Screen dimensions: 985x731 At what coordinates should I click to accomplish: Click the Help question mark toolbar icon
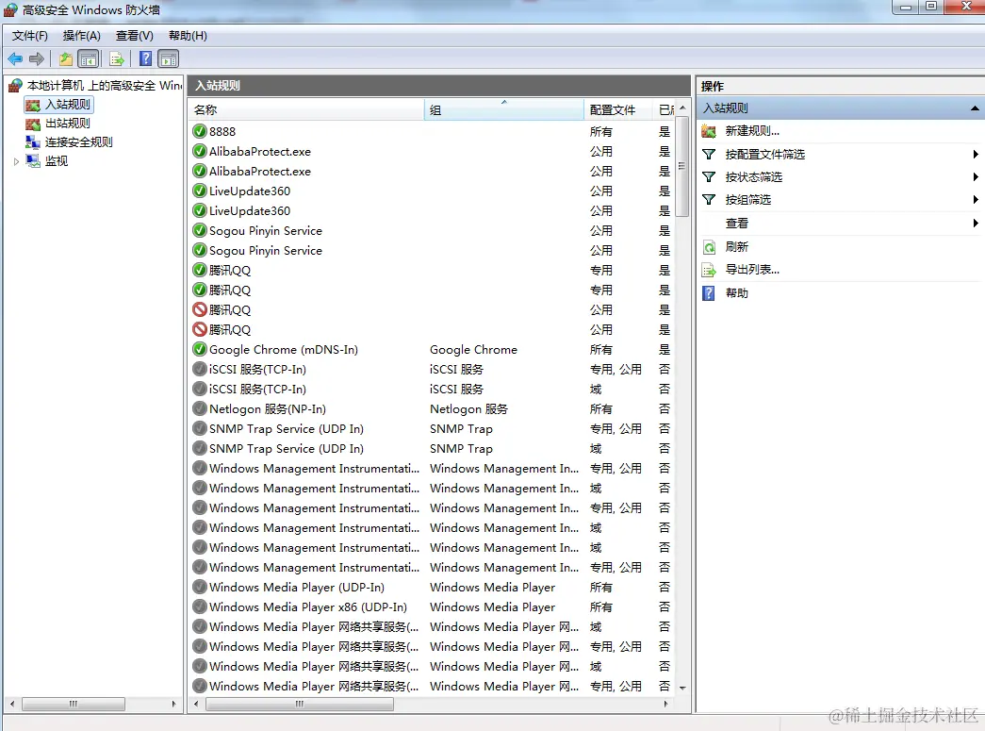[x=145, y=59]
